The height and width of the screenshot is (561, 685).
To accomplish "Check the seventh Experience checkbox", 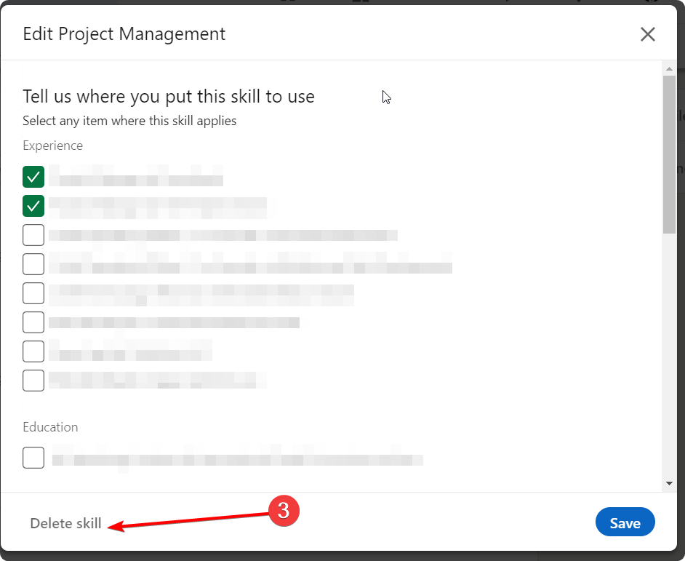I will [x=33, y=351].
